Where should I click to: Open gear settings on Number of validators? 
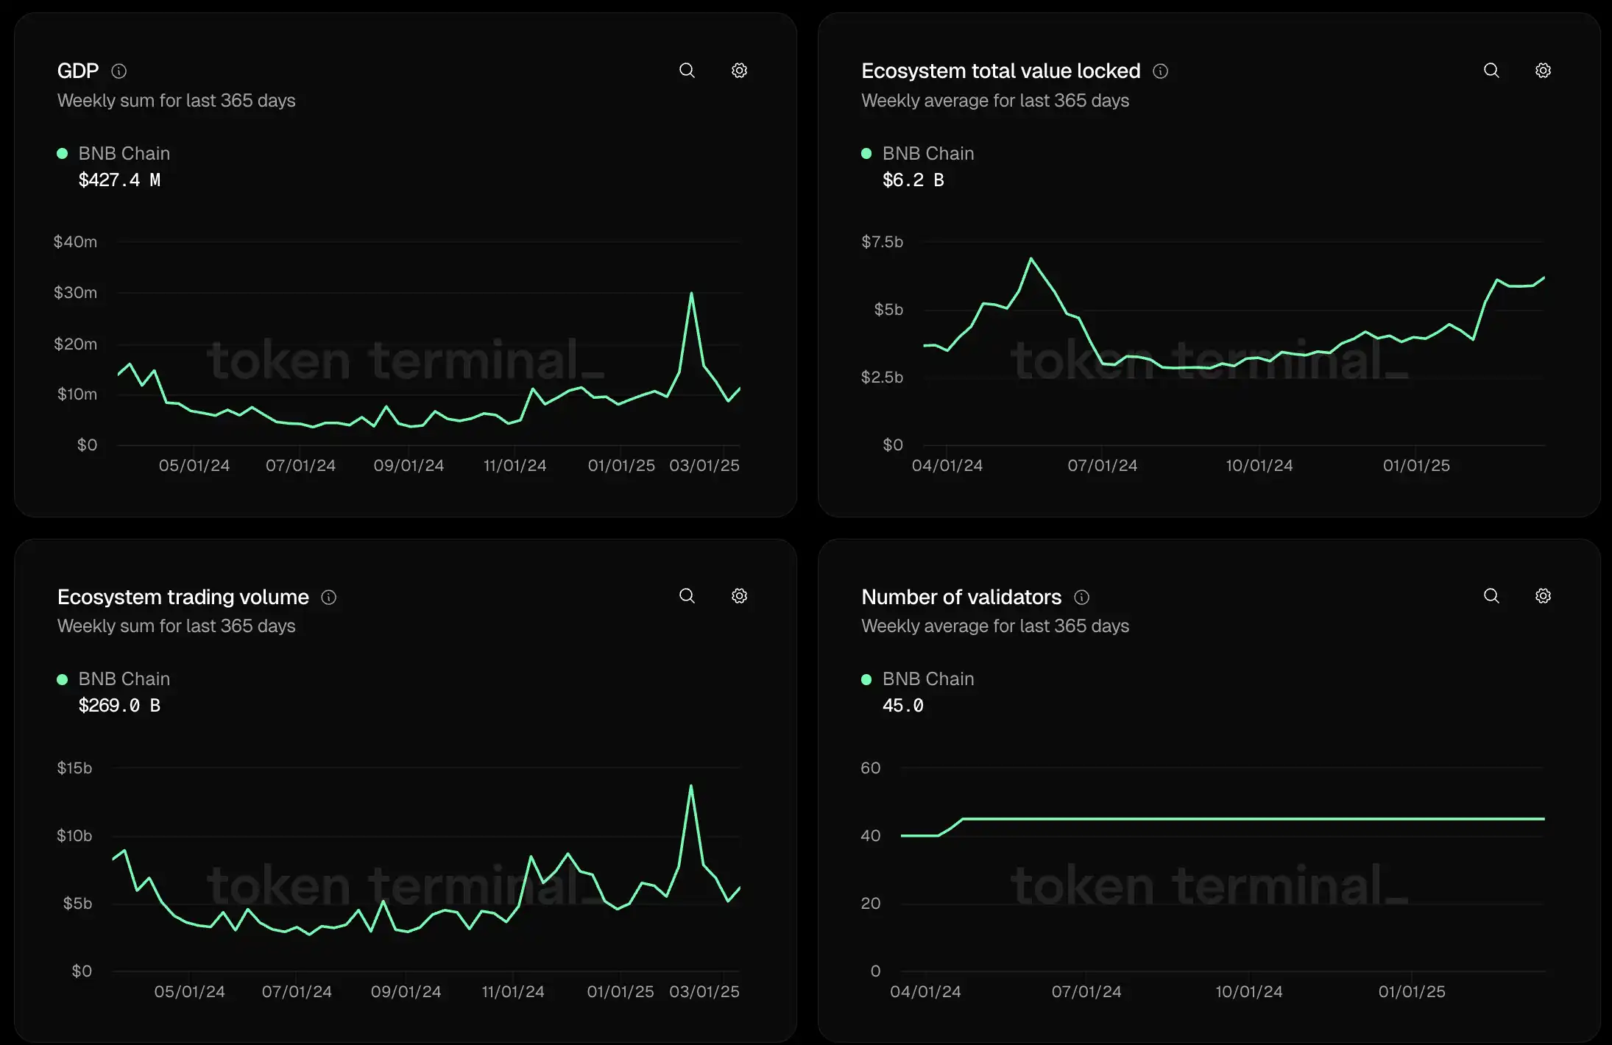[x=1543, y=596]
